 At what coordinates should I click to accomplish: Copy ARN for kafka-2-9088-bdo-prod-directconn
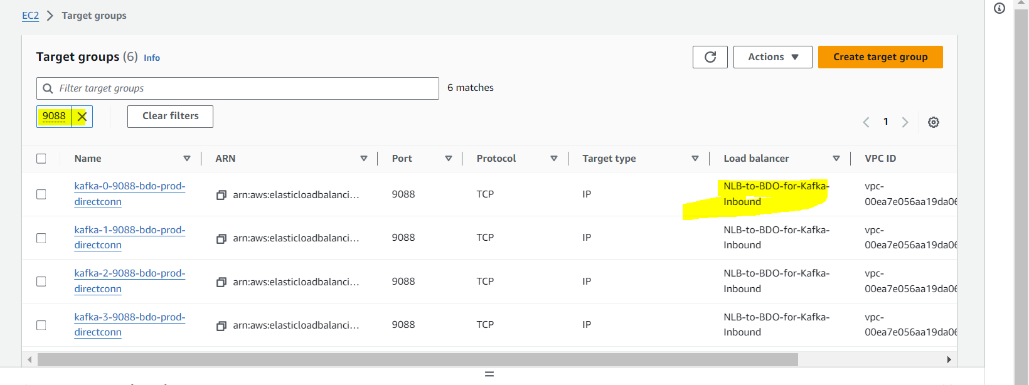221,282
